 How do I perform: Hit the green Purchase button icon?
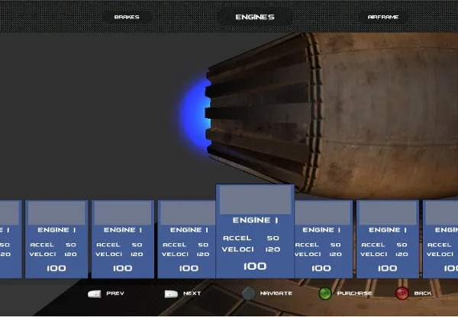(325, 293)
